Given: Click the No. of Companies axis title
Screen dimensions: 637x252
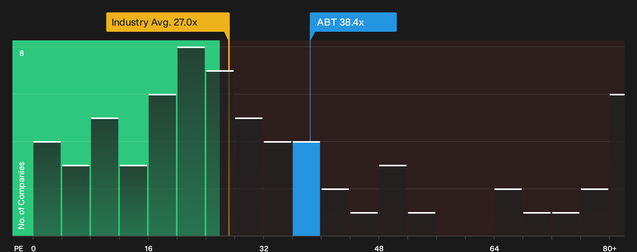Looking at the screenshot, I should (x=21, y=195).
